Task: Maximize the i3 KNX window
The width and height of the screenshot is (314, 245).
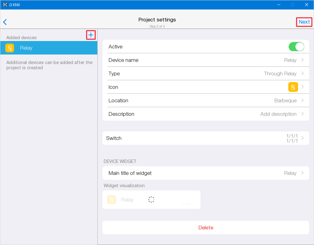Action: [292, 5]
